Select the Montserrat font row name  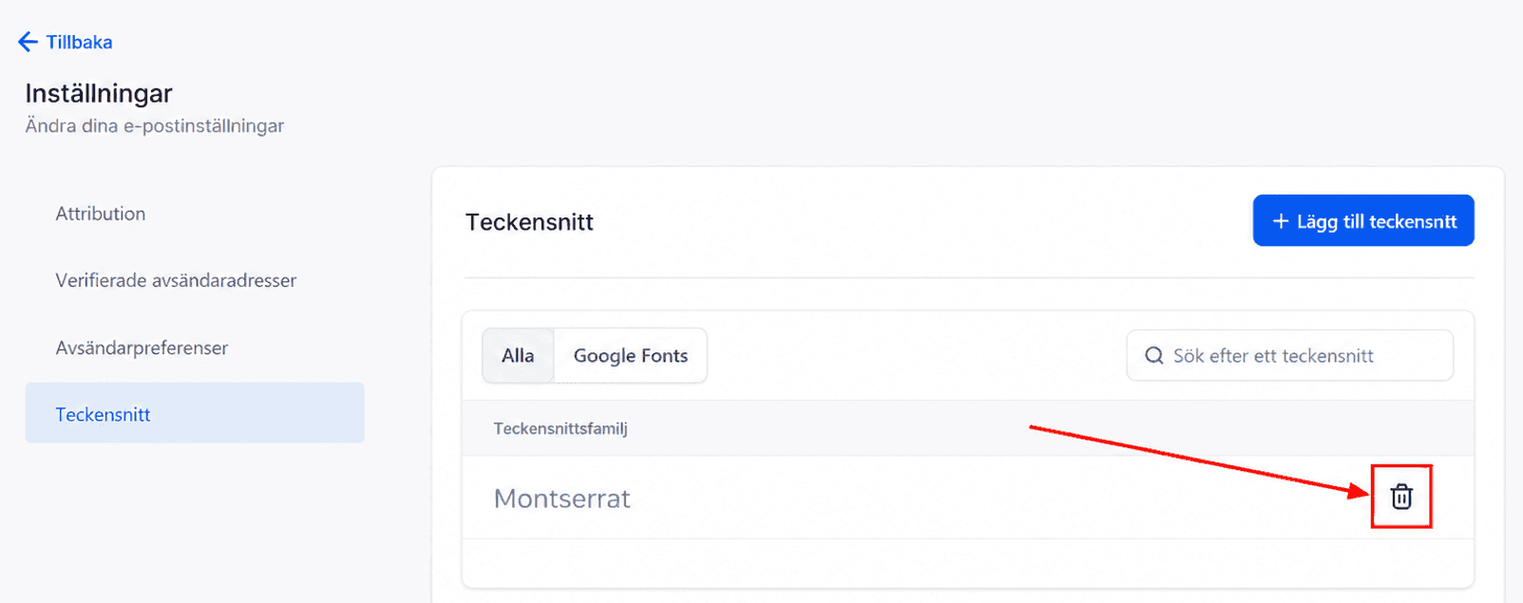pyautogui.click(x=562, y=499)
